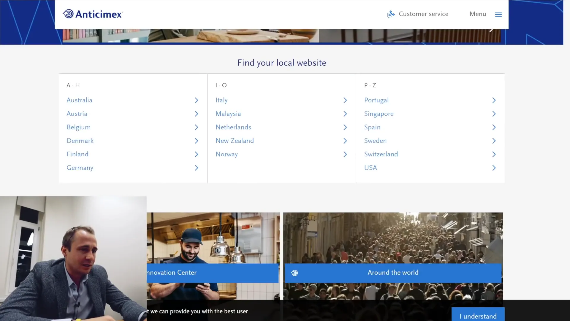Click the Norway navigation arrow icon
The height and width of the screenshot is (321, 570).
click(345, 154)
